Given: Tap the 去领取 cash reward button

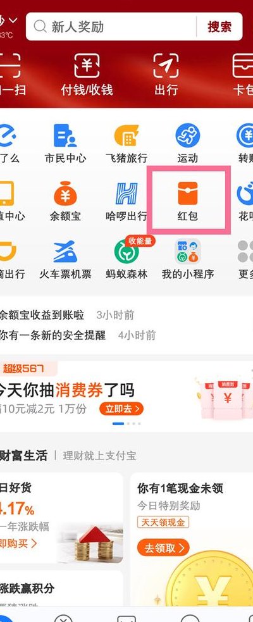Looking at the screenshot, I should click(163, 548).
